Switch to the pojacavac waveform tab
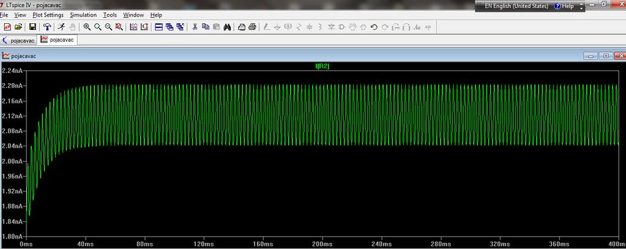 tap(58, 40)
